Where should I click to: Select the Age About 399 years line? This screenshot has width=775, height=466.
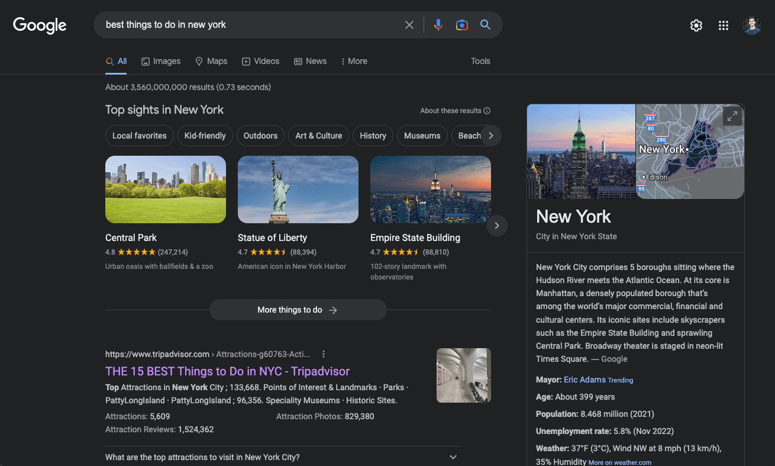point(575,397)
